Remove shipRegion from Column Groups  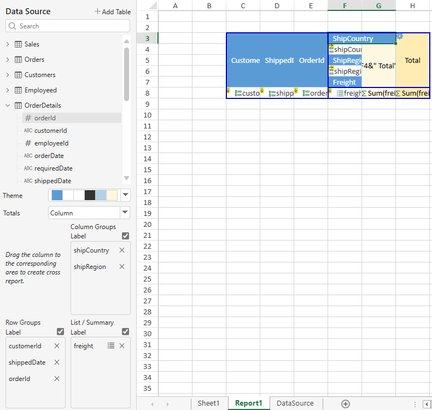122,267
